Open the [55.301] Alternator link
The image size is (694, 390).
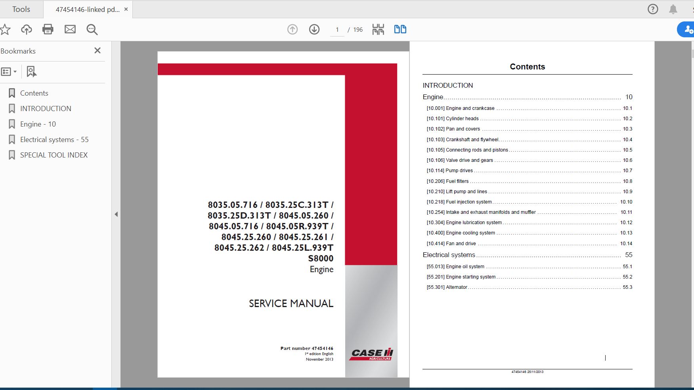click(x=530, y=287)
